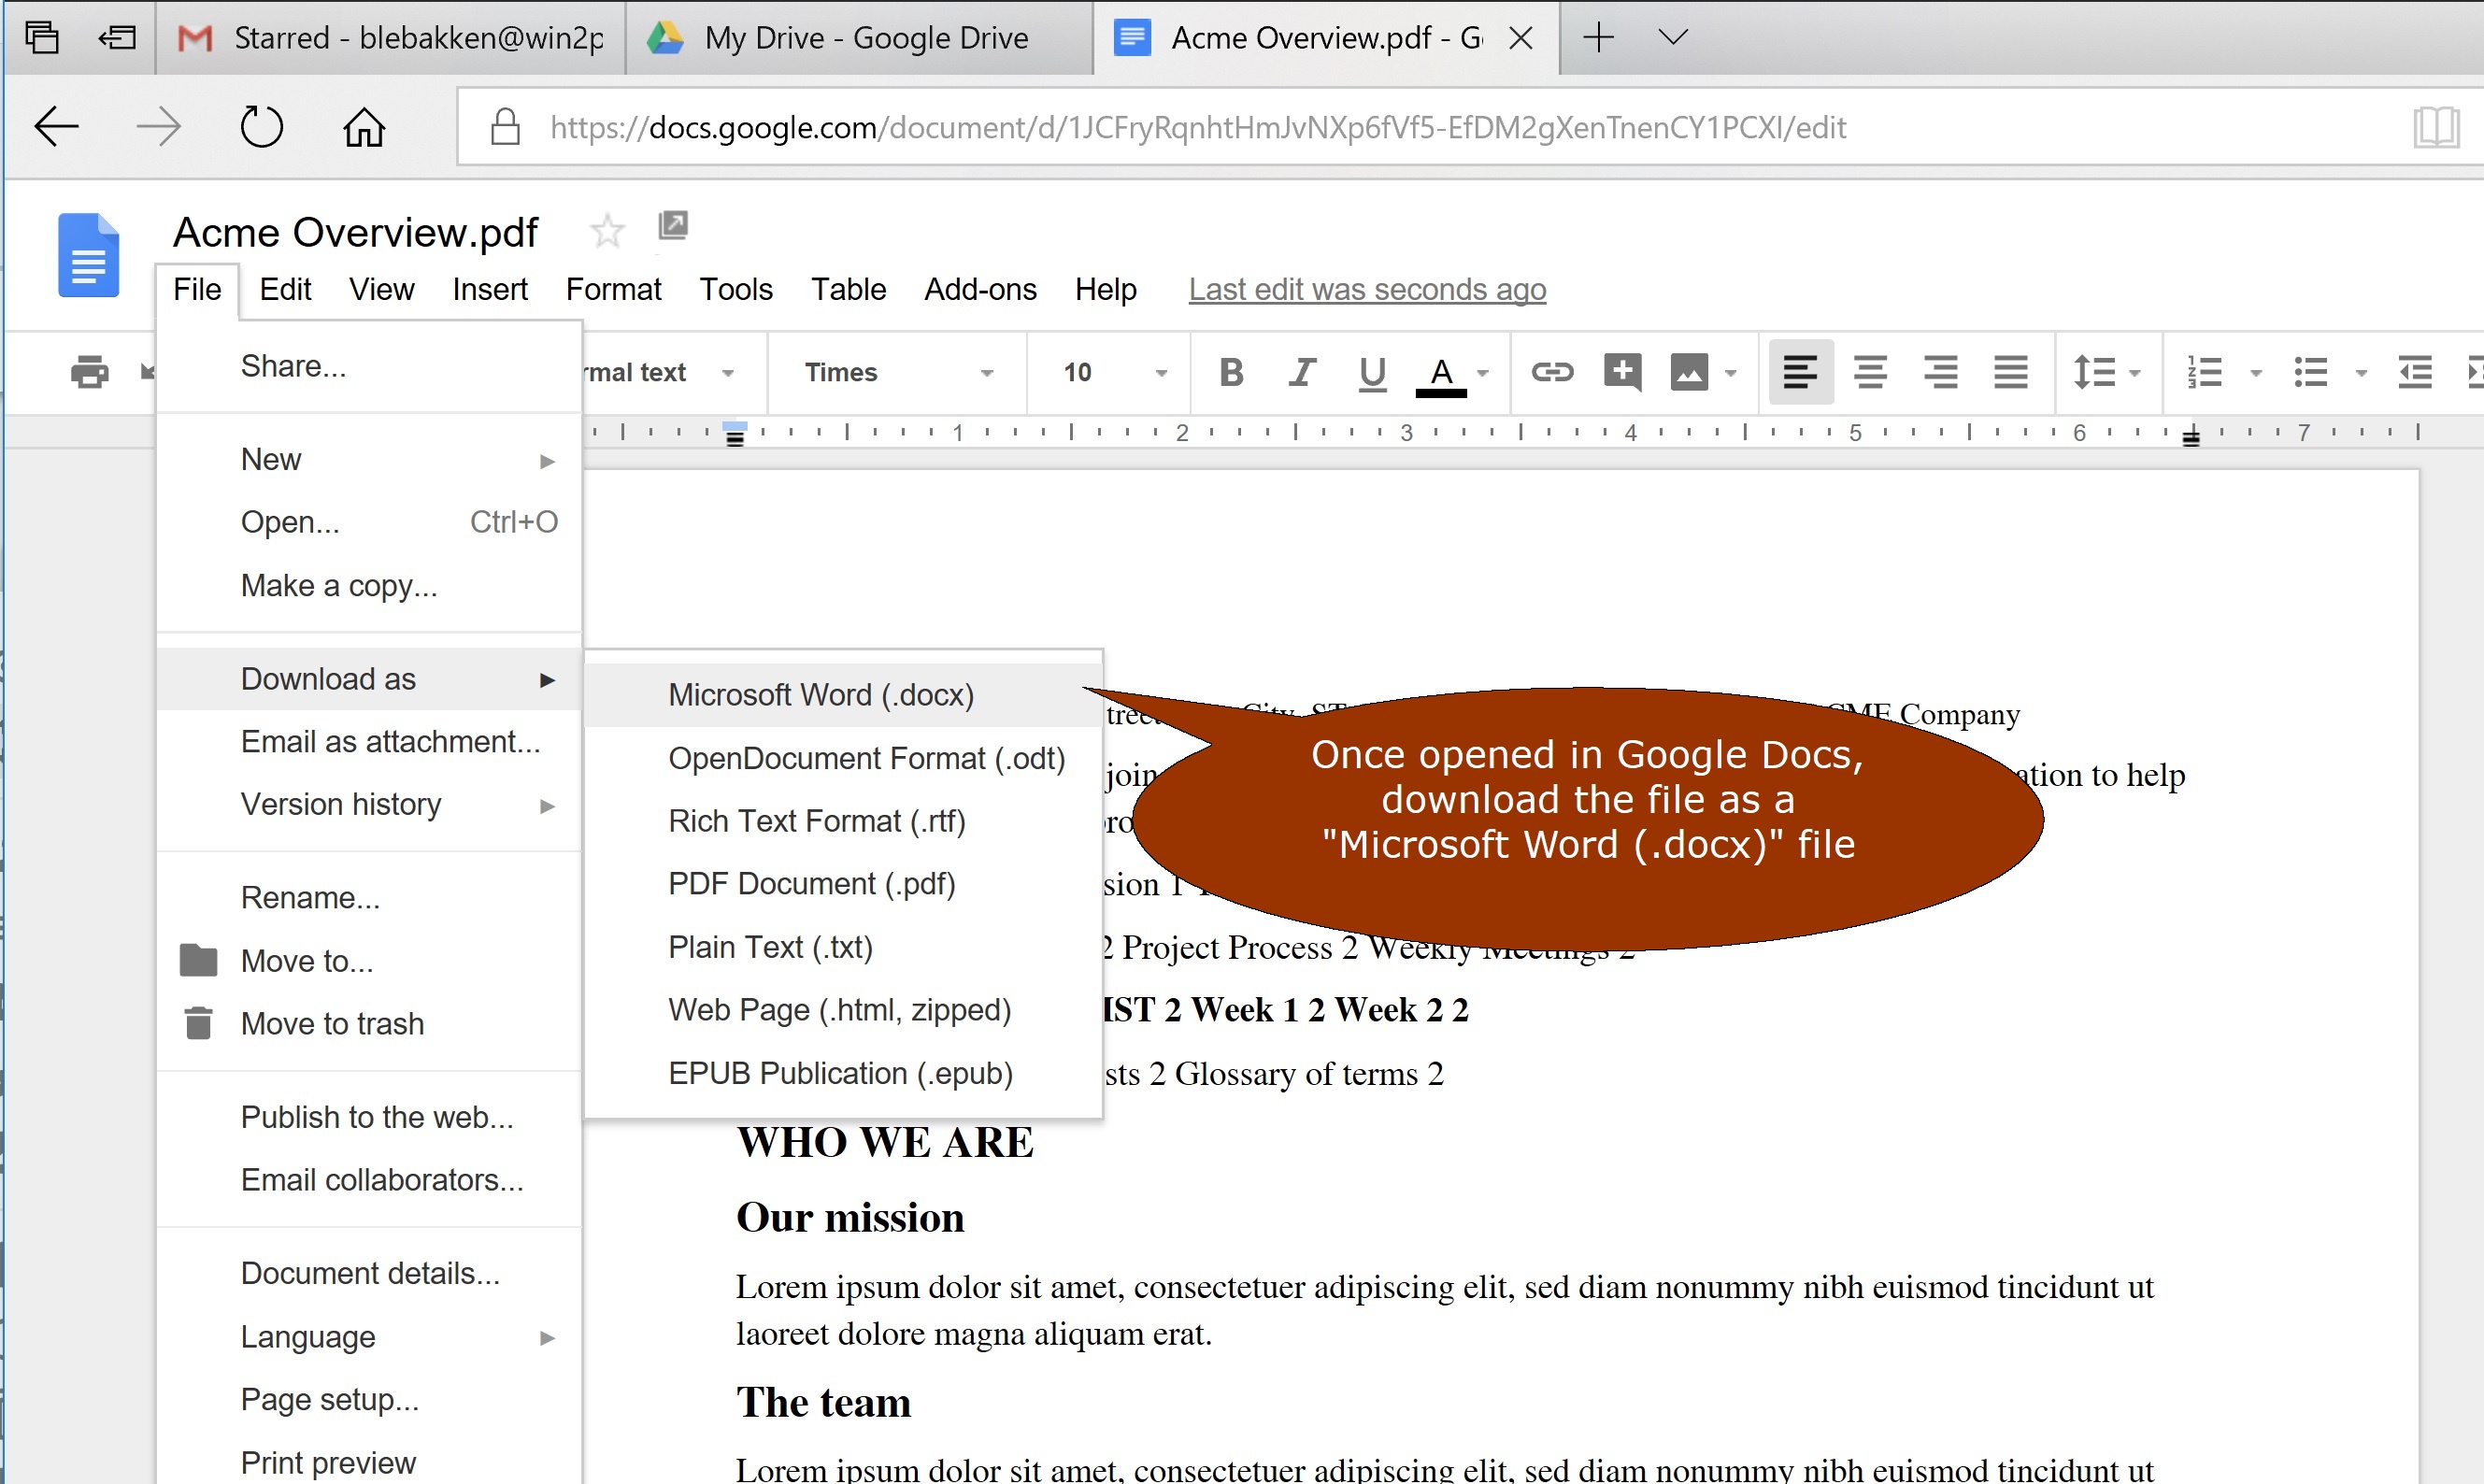Click the move to folder icon beside title
Viewport: 2484px width, 1484px height.
[x=673, y=226]
